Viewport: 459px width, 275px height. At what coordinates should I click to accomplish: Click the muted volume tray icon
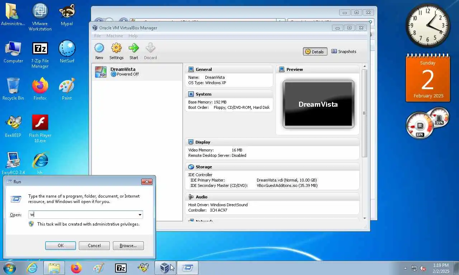pyautogui.click(x=423, y=268)
